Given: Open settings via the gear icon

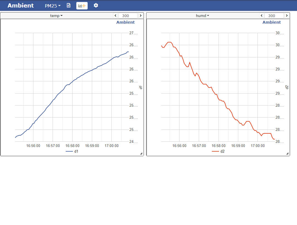Looking at the screenshot, I should click(96, 6).
